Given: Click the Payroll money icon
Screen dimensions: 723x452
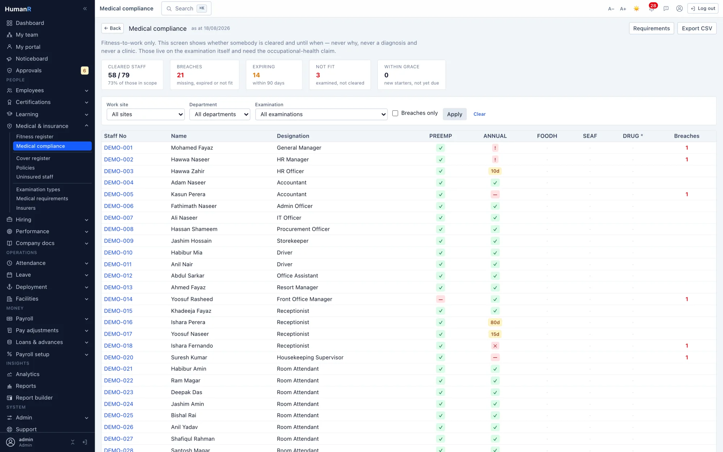Looking at the screenshot, I should coord(9,319).
